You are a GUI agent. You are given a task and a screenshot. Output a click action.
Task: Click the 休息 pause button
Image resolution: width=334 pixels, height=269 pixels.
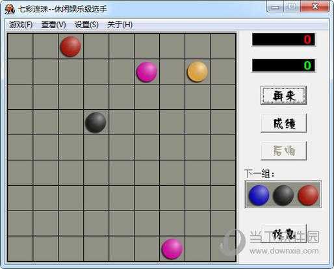coord(283,234)
